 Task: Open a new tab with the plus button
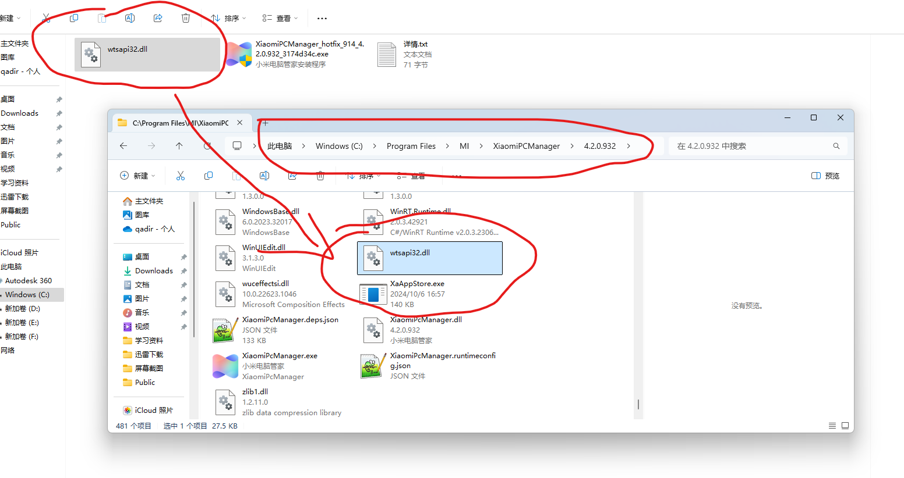click(x=265, y=123)
